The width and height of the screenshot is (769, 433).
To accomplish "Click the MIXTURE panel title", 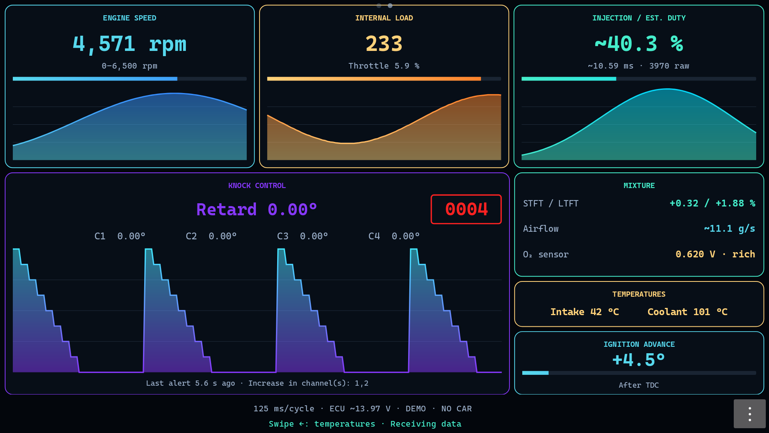I will click(639, 186).
